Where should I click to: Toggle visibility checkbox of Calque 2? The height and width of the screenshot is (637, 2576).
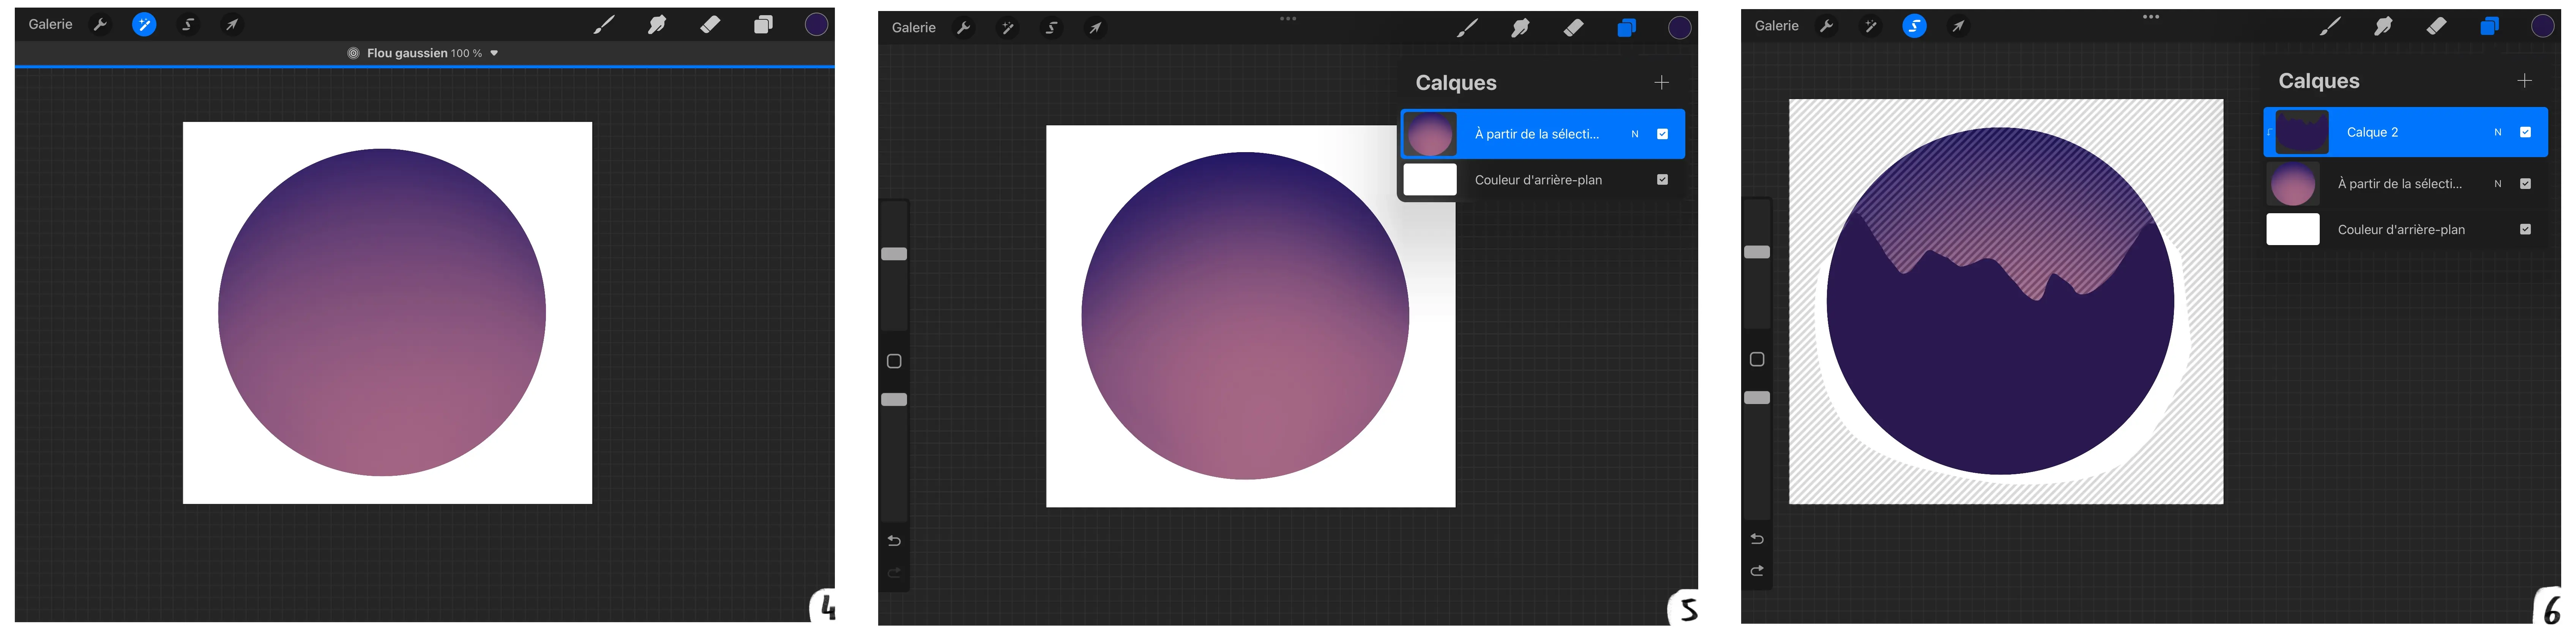click(x=2525, y=132)
